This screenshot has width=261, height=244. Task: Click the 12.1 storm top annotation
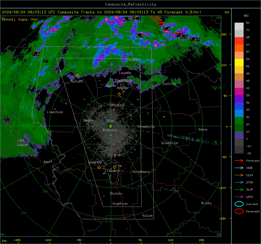click(x=137, y=19)
